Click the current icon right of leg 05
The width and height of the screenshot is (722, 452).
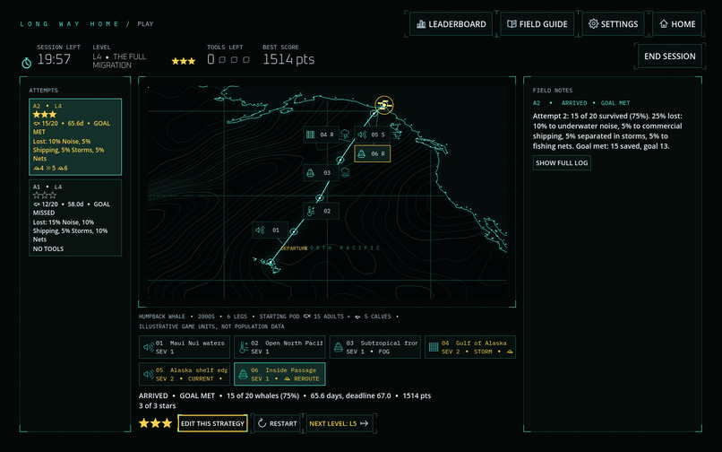(x=396, y=135)
